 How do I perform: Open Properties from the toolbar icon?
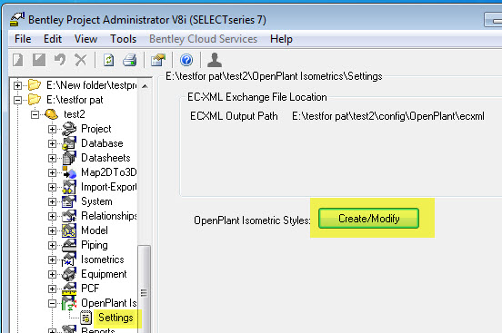coord(158,60)
